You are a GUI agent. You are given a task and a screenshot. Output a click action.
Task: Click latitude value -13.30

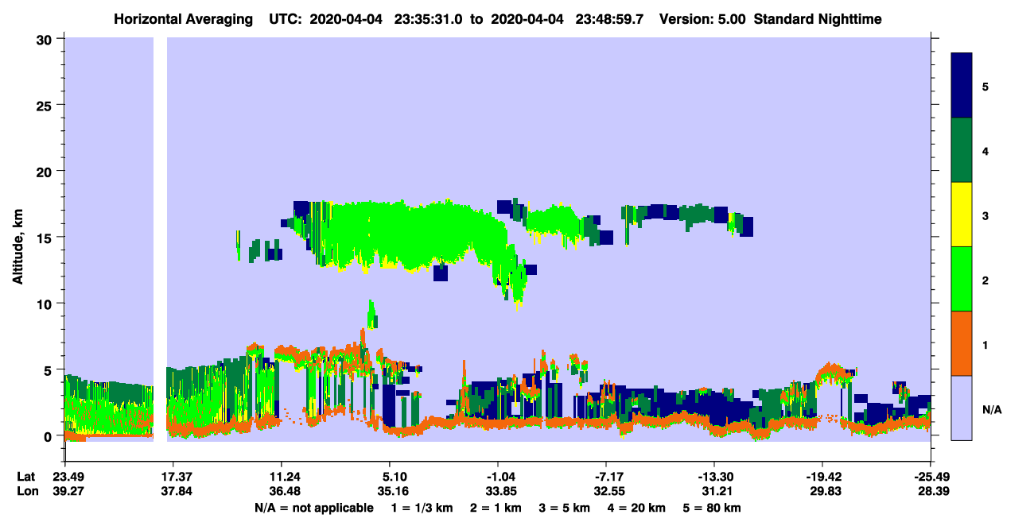click(714, 477)
